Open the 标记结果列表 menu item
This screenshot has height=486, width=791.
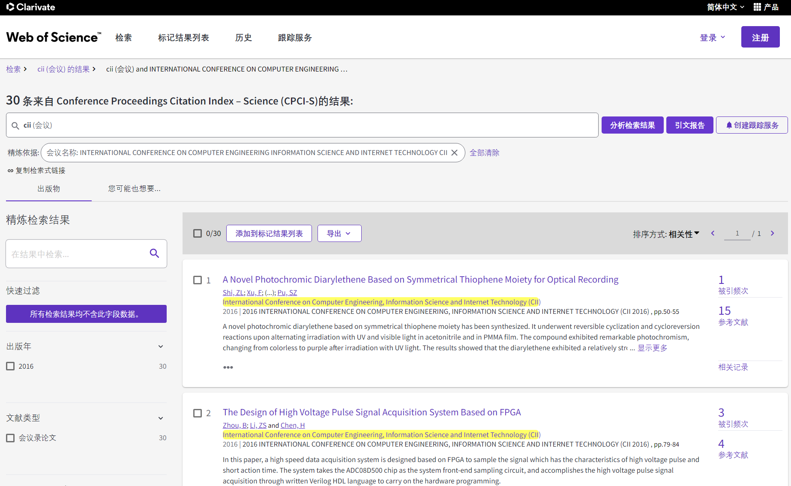(183, 38)
